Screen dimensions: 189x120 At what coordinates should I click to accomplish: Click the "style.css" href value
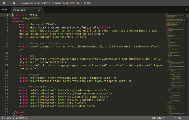(x=76, y=103)
